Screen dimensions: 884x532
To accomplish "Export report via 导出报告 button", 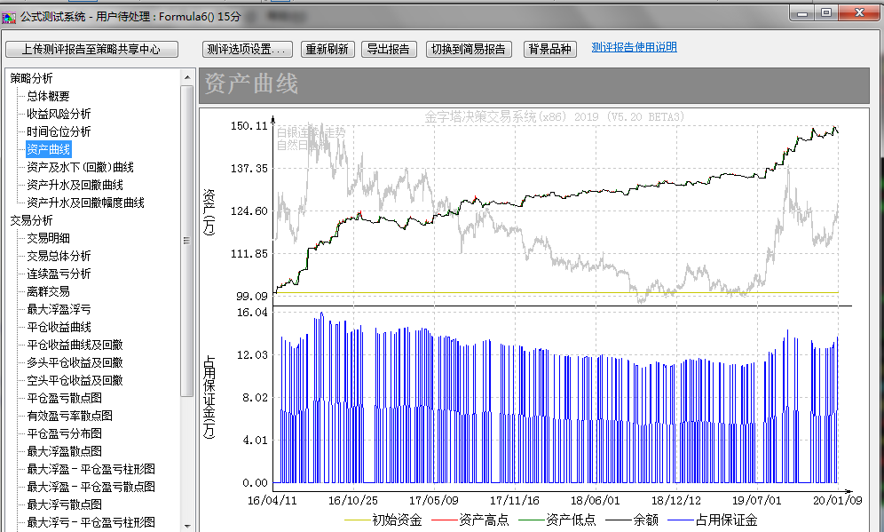I will point(389,50).
